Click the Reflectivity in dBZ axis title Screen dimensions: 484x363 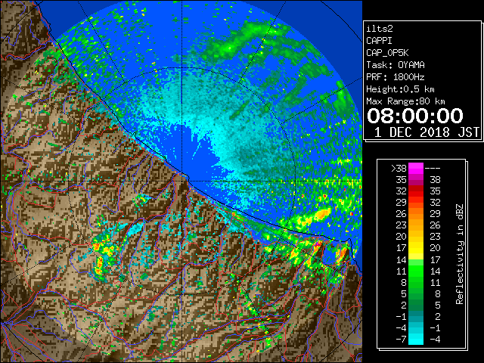pyautogui.click(x=459, y=254)
